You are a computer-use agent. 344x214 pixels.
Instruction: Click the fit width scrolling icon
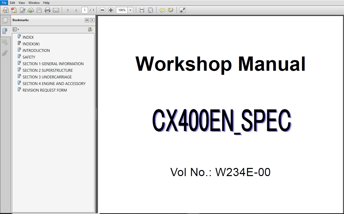click(142, 10)
